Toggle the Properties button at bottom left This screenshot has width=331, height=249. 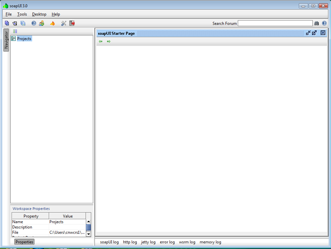pyautogui.click(x=24, y=242)
